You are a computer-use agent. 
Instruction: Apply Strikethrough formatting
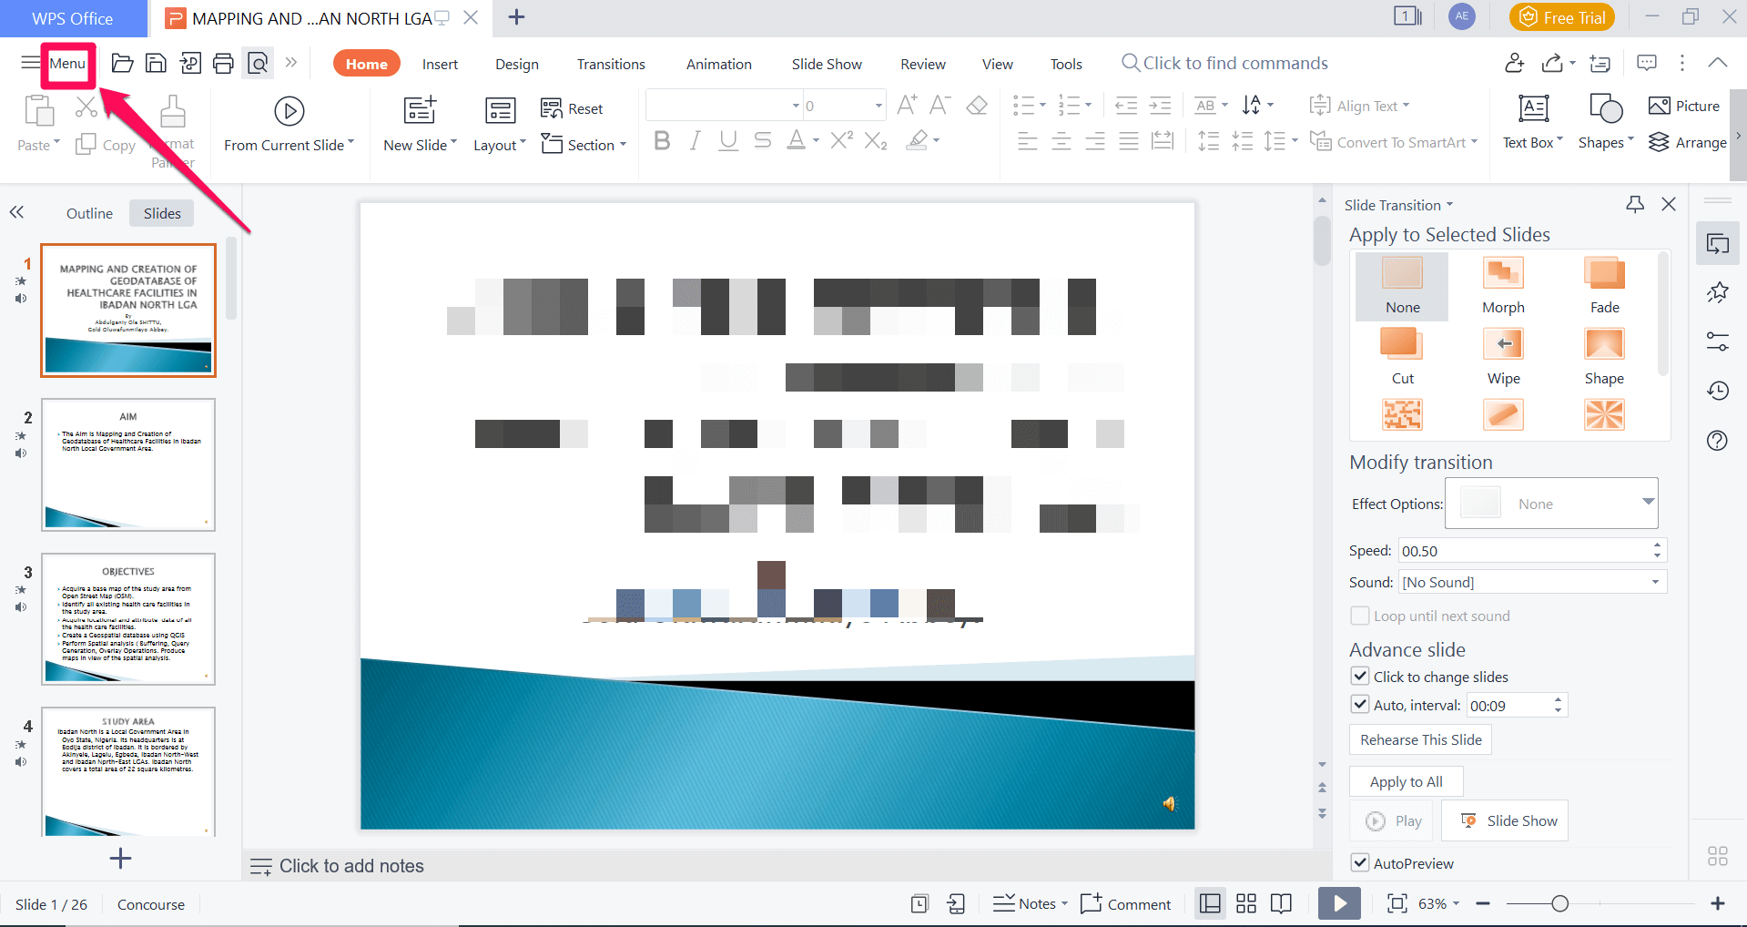pyautogui.click(x=762, y=140)
